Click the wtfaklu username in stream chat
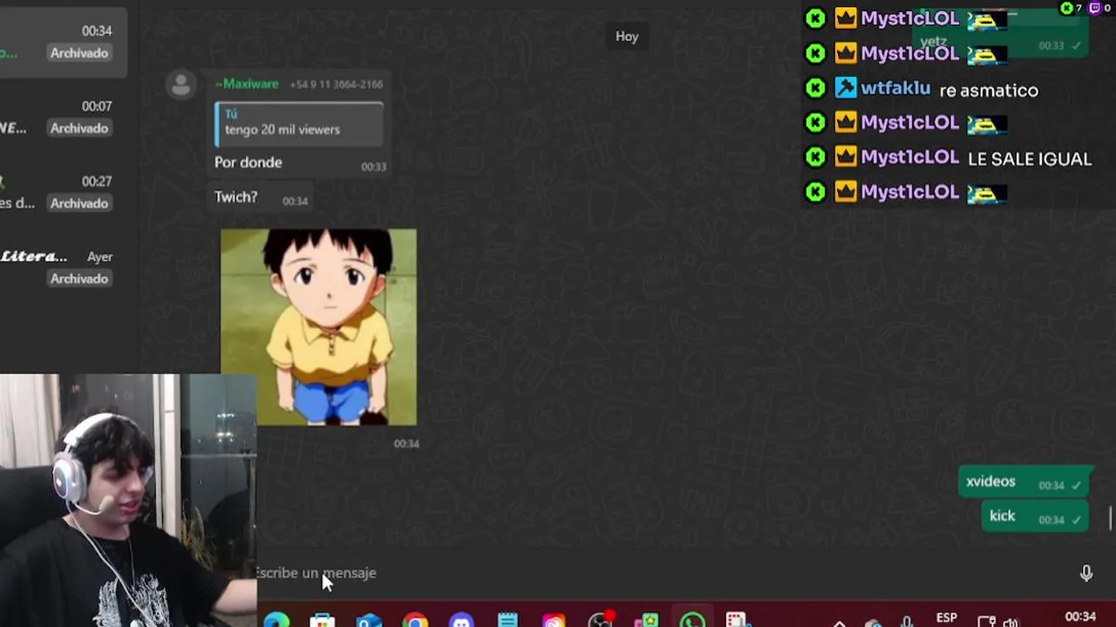This screenshot has height=627, width=1116. click(x=895, y=88)
